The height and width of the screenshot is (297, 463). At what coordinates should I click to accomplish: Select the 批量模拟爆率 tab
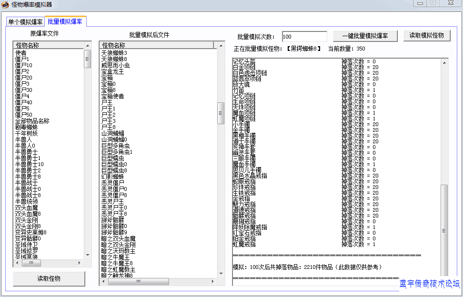click(65, 21)
